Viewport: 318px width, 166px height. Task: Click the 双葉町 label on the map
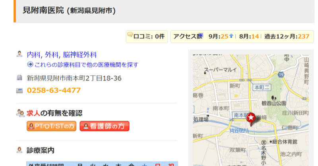[237, 150]
